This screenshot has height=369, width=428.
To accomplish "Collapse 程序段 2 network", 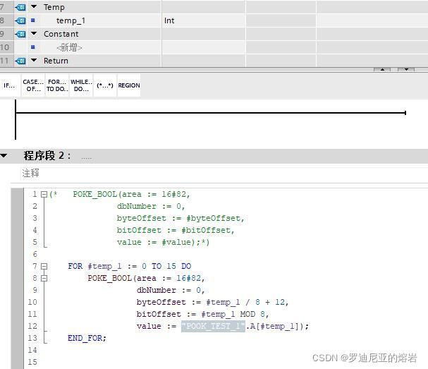I will pyautogui.click(x=4, y=156).
